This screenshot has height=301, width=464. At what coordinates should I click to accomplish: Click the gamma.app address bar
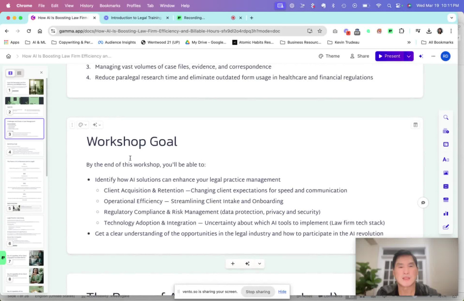[169, 31]
